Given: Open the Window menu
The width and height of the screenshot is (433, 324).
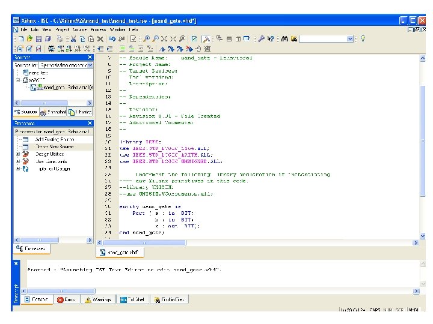Looking at the screenshot, I should click(117, 29).
